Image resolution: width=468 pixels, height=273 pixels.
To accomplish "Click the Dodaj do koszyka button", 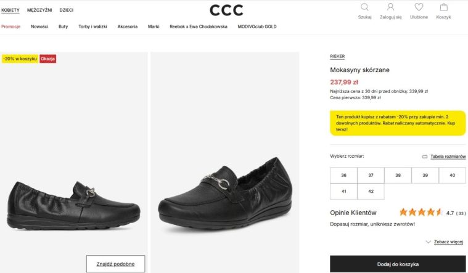I will click(x=398, y=264).
